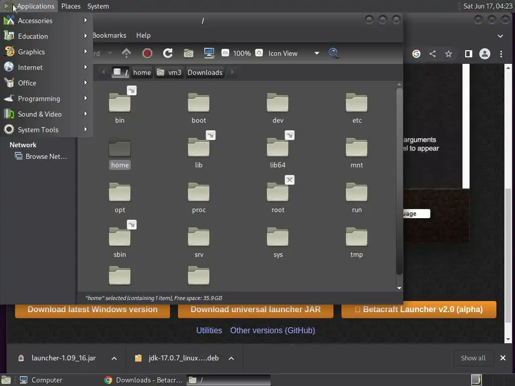Go to Home folder using toolbar icon
The image size is (515, 386).
point(189,53)
